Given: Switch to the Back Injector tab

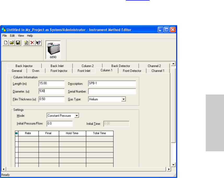Looking at the screenshot, I should coord(24,66).
